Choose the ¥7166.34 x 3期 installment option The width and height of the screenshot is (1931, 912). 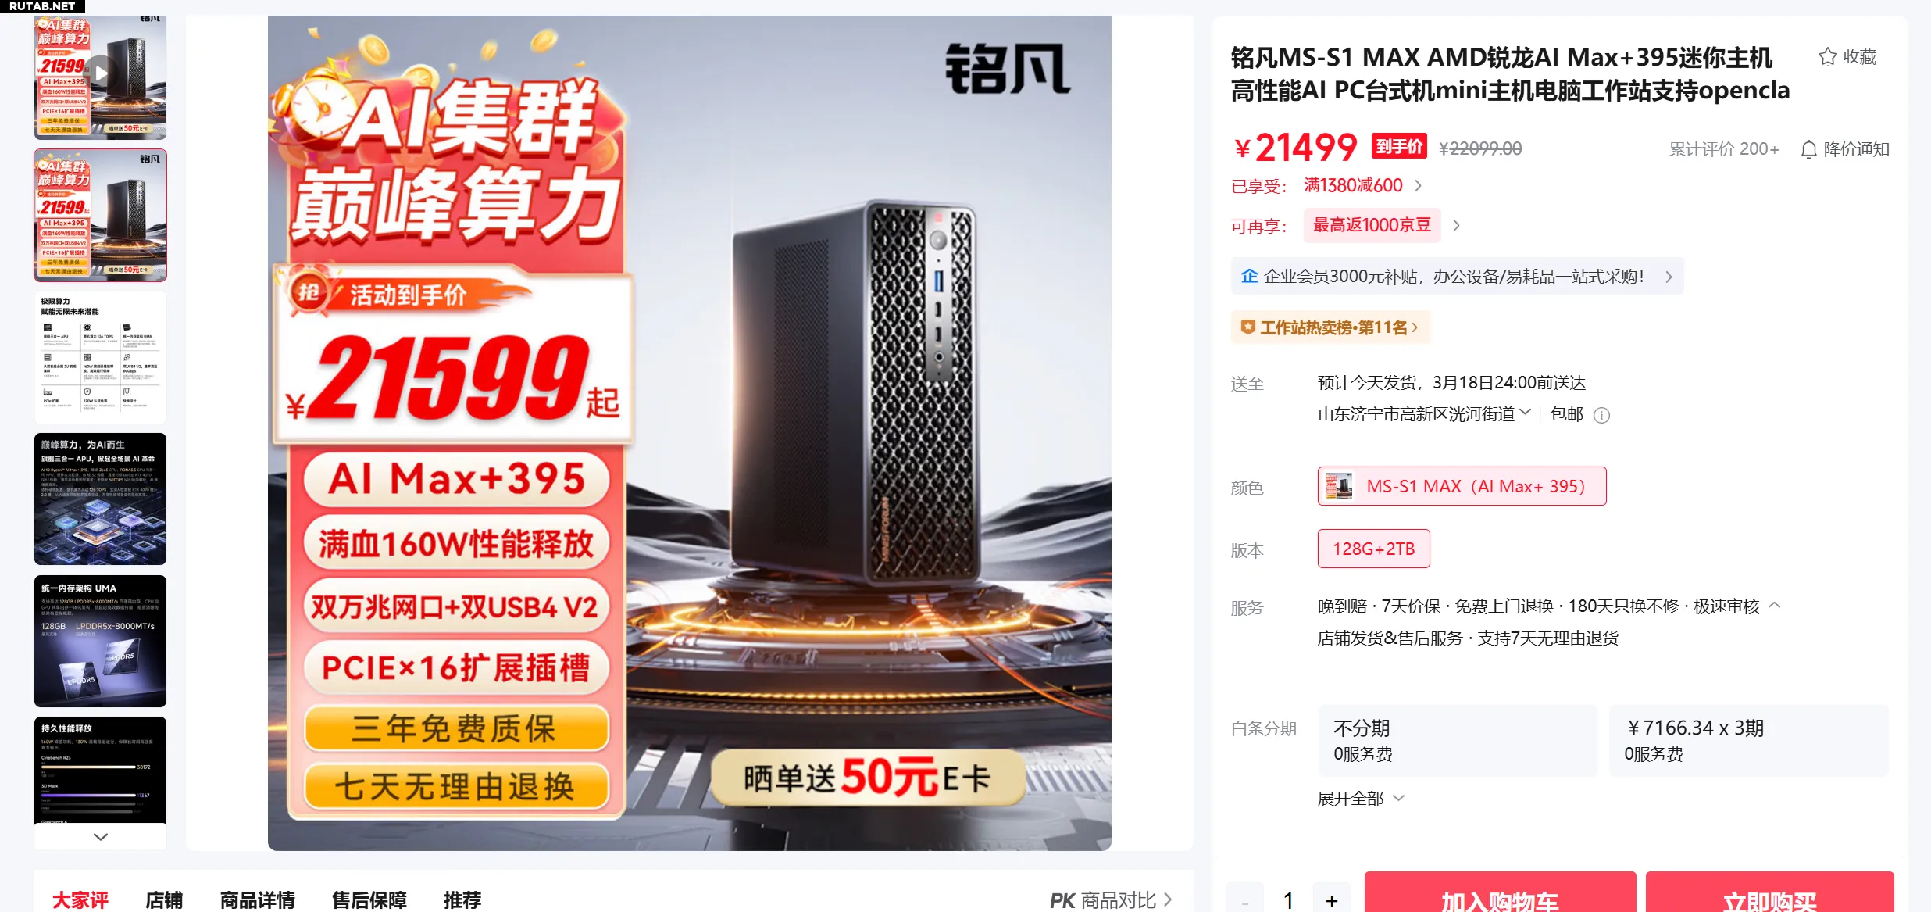[1749, 740]
